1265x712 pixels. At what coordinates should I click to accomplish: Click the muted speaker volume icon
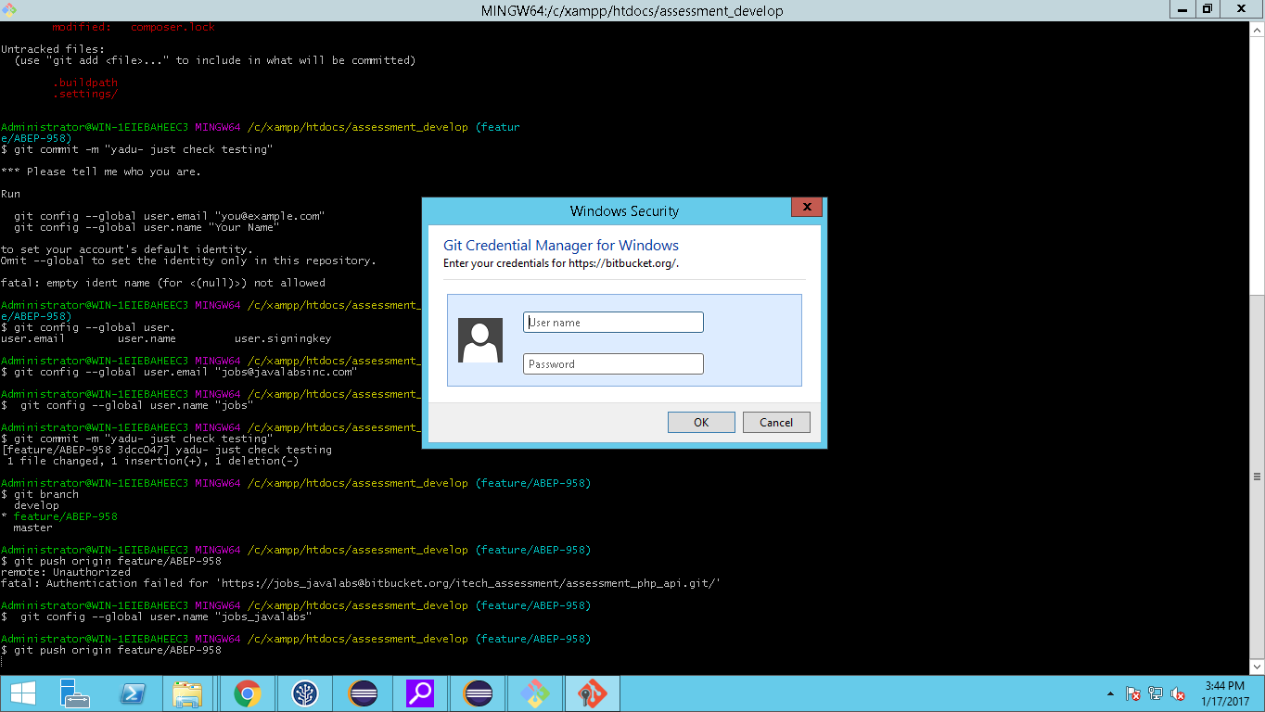tap(1178, 693)
